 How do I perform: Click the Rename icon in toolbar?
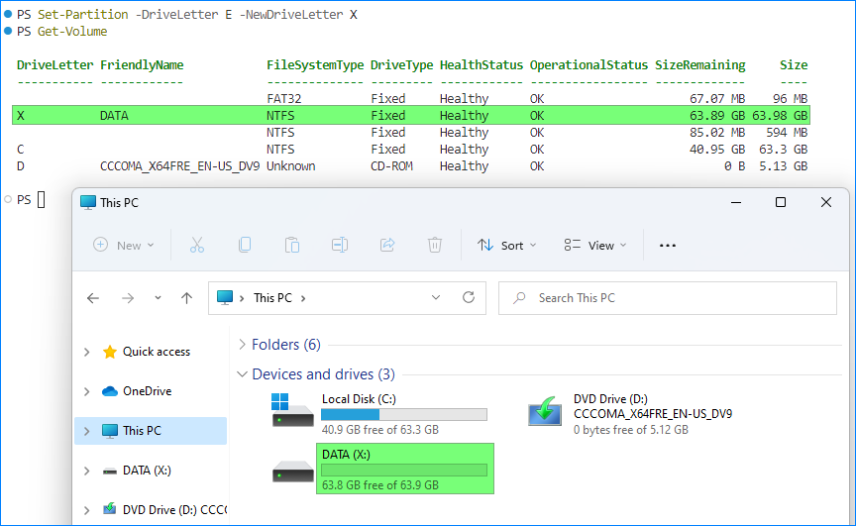(339, 245)
